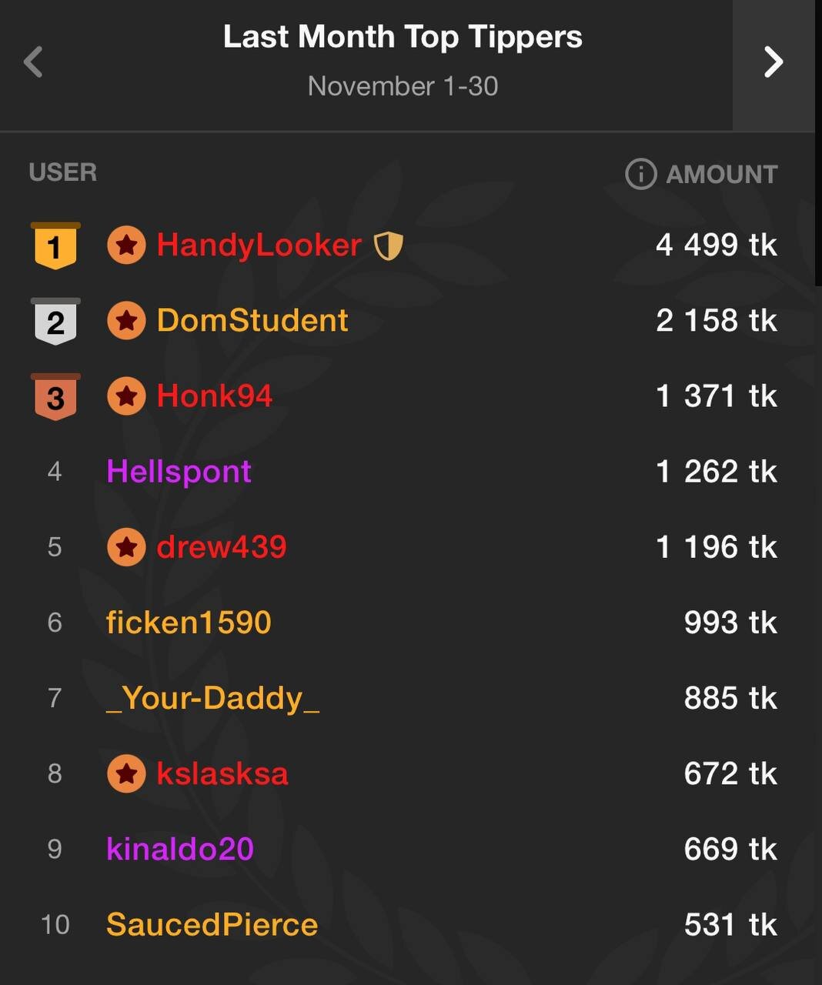Image resolution: width=822 pixels, height=985 pixels.
Task: Click the gold rank 1 badge
Action: tap(55, 246)
